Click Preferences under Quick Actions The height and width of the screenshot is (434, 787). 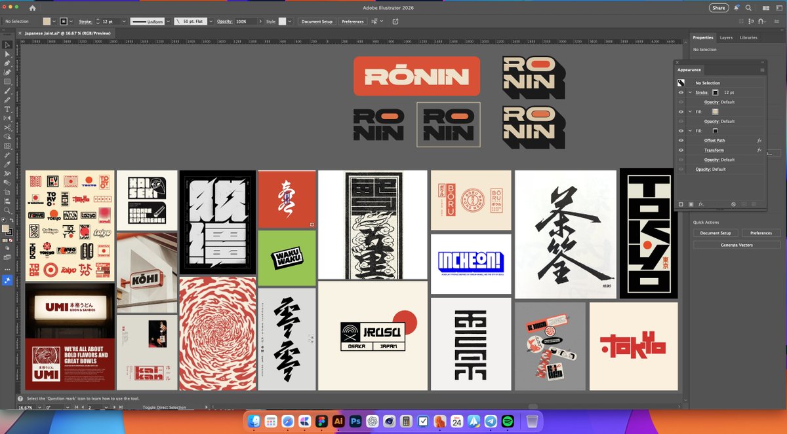tap(761, 233)
